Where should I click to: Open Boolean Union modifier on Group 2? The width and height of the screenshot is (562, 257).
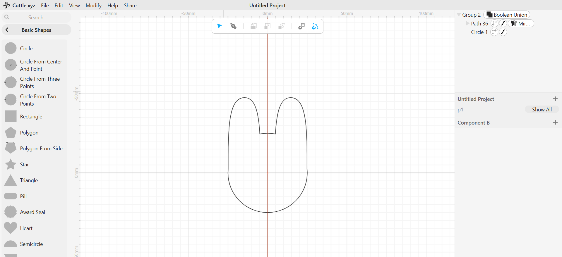pyautogui.click(x=507, y=15)
